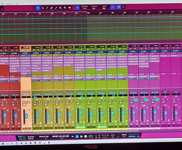Viewport: 182px width, 150px height.
Task: Open the ヘルプ menu
Action: [17, 4]
